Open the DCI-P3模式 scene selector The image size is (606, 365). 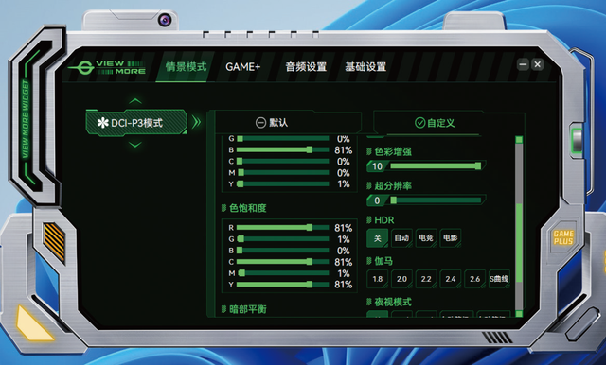coord(136,123)
